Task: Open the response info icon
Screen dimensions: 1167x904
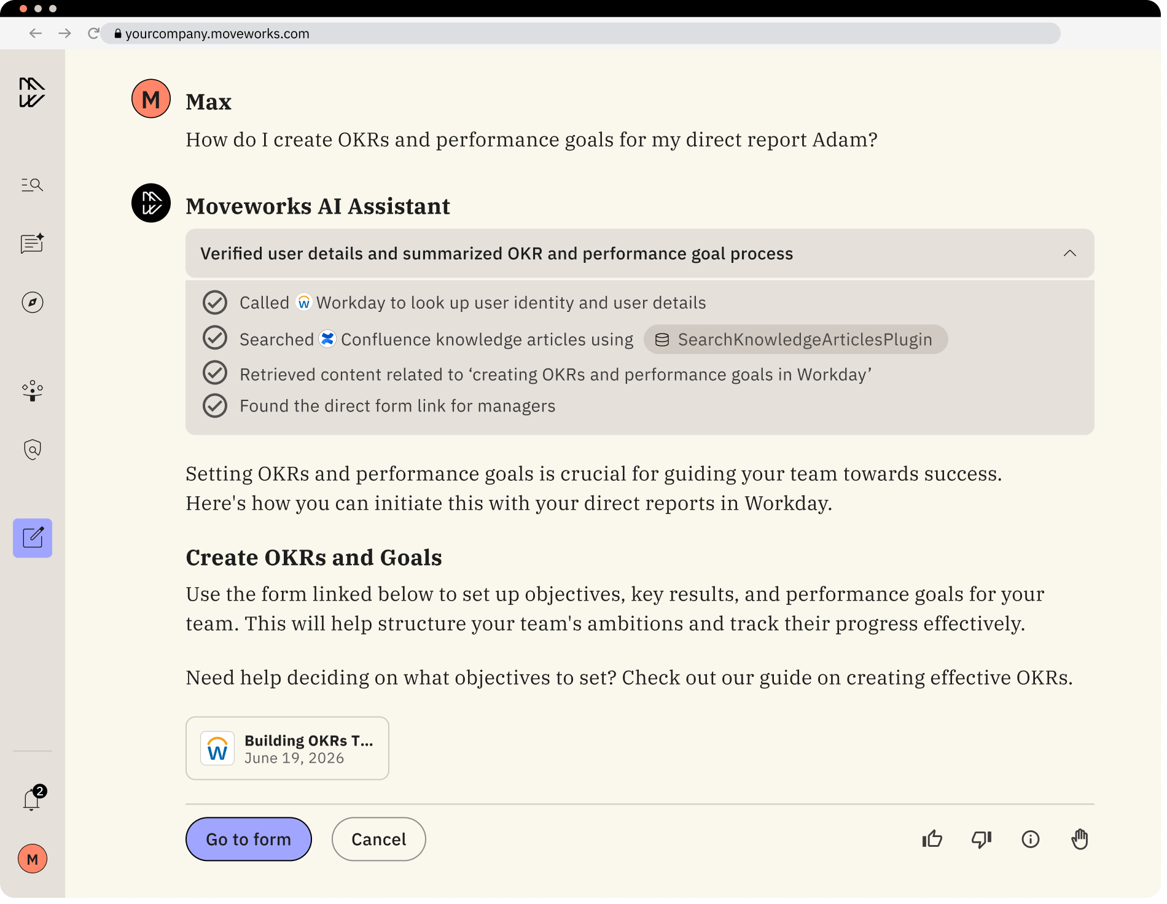Action: [1030, 839]
